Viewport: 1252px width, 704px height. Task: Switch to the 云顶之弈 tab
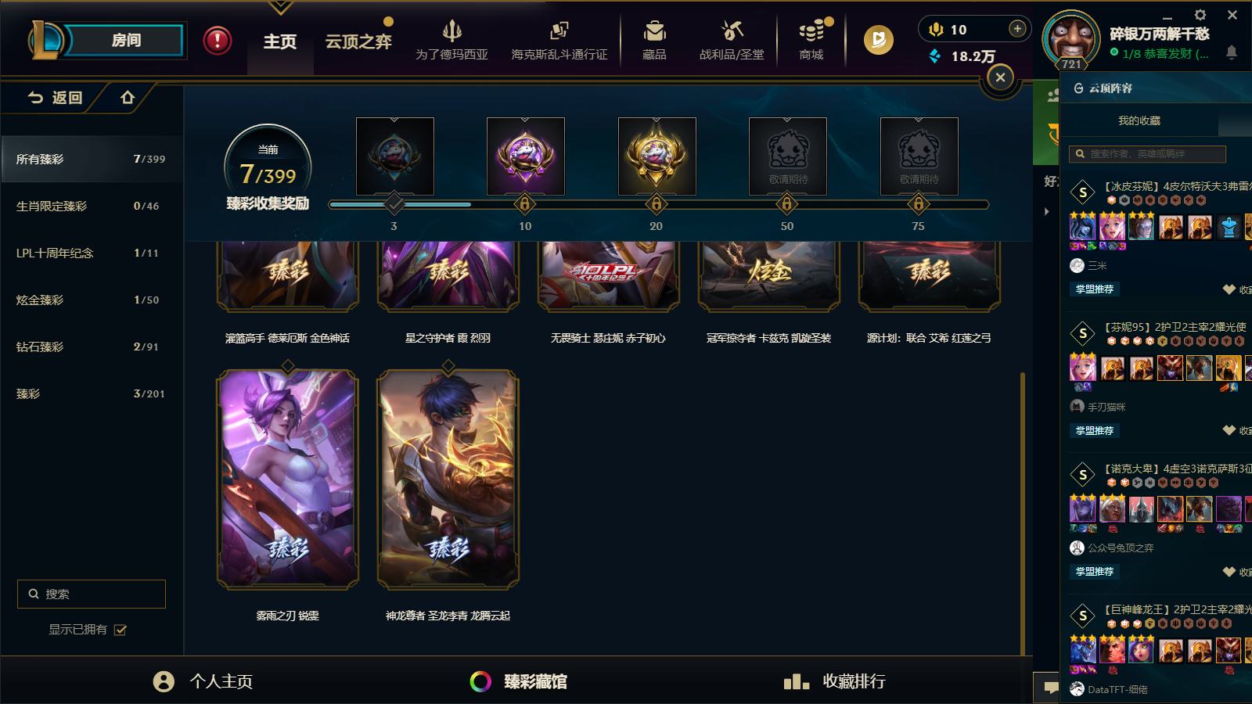[x=358, y=41]
